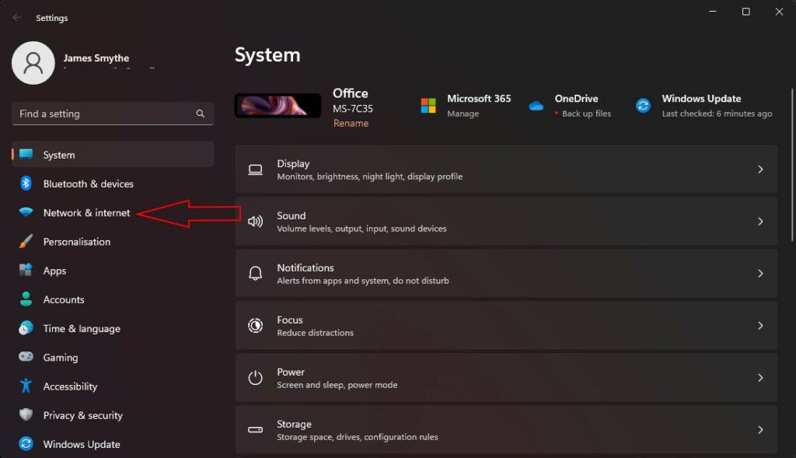Expand the Display settings chevron

[760, 170]
